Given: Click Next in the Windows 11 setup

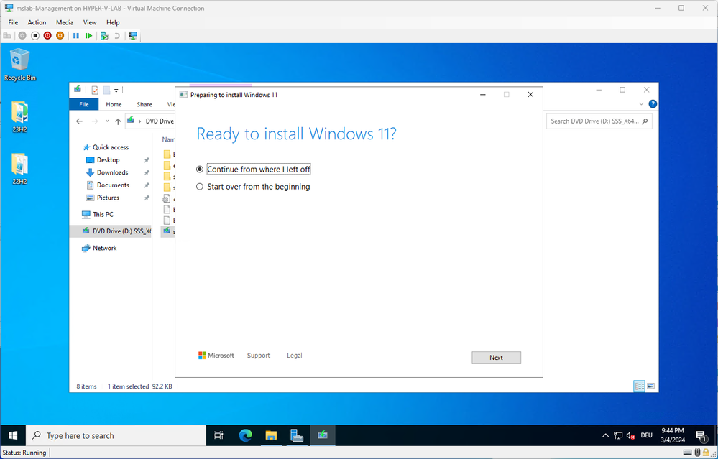Looking at the screenshot, I should tap(496, 358).
